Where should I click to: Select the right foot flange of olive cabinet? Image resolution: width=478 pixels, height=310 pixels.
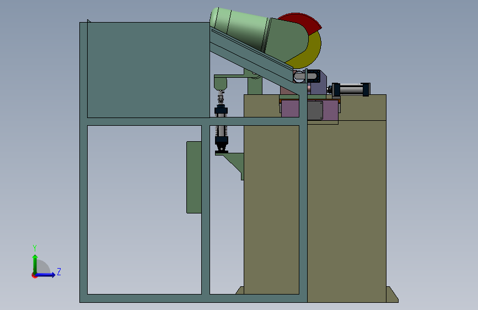click(x=392, y=295)
